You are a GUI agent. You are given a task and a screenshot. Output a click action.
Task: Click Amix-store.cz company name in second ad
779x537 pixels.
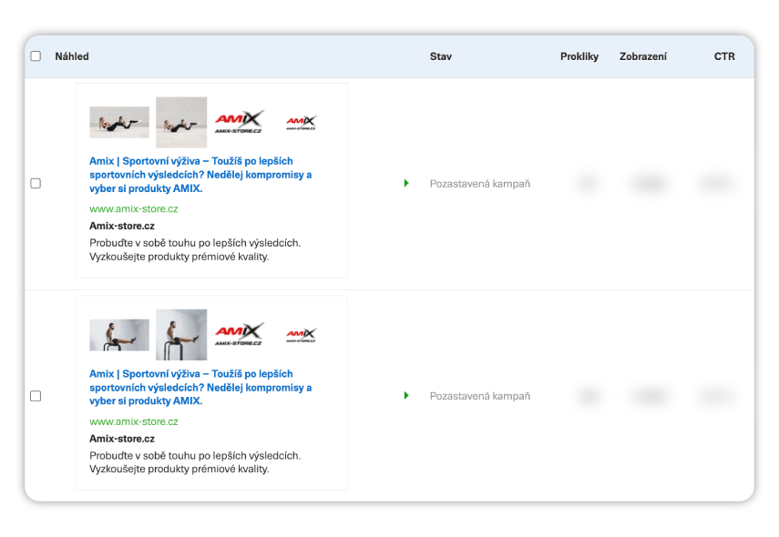pos(122,439)
